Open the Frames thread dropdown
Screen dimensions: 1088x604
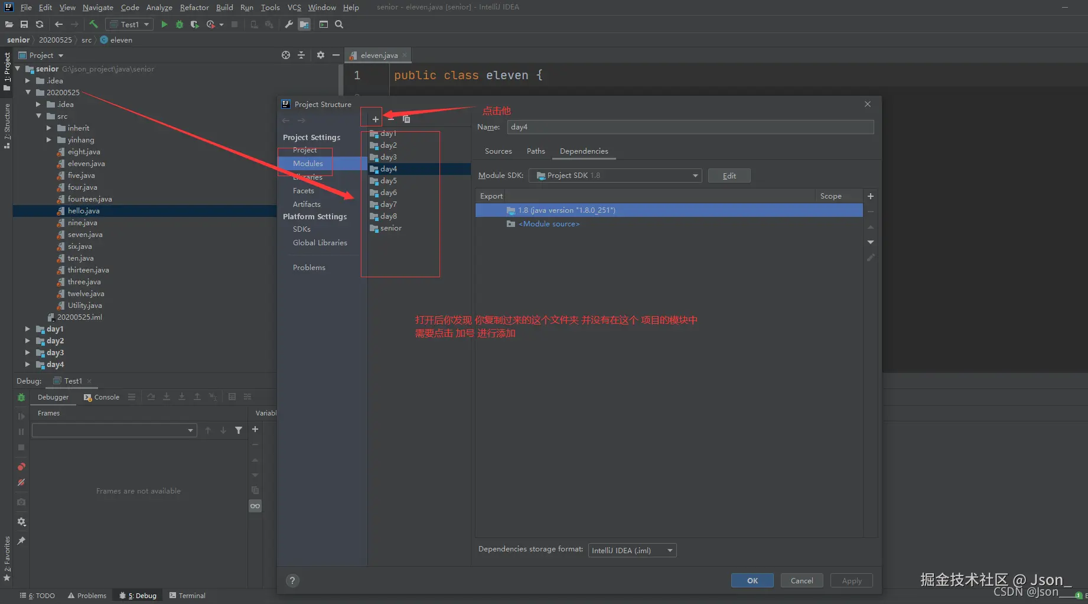[114, 430]
